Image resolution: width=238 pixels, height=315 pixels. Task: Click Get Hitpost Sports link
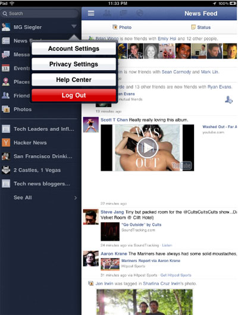click(x=176, y=275)
